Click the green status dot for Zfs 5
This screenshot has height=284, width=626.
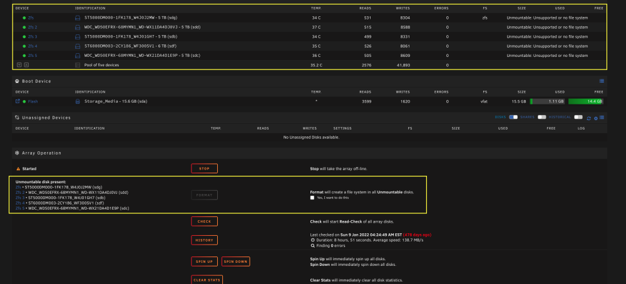coord(24,56)
